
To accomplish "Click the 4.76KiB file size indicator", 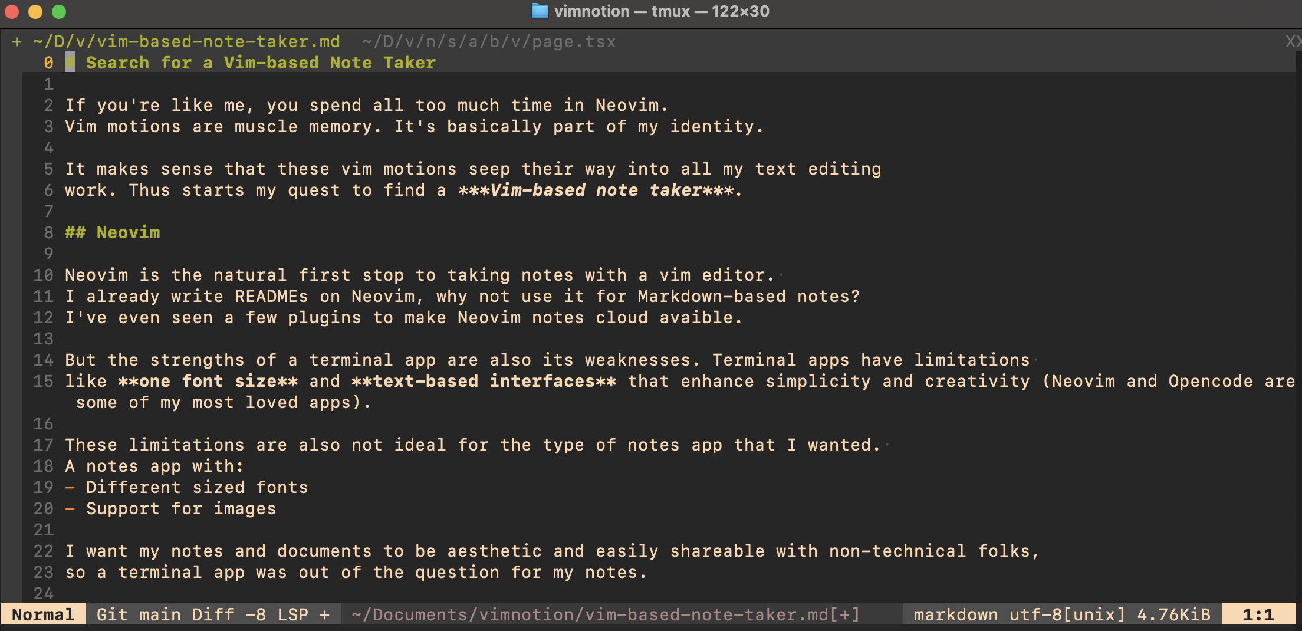I will (1173, 614).
